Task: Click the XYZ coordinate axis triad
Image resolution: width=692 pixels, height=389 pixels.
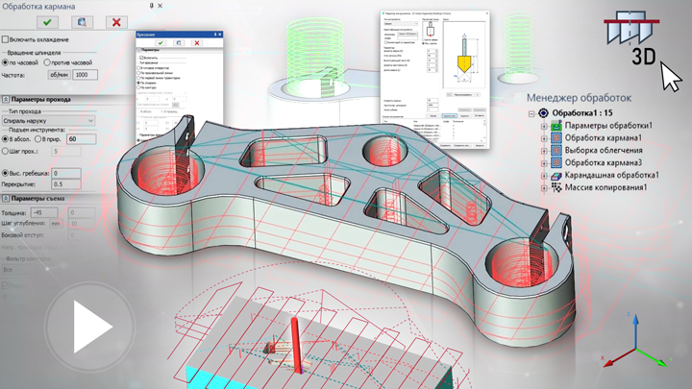Action: click(635, 340)
